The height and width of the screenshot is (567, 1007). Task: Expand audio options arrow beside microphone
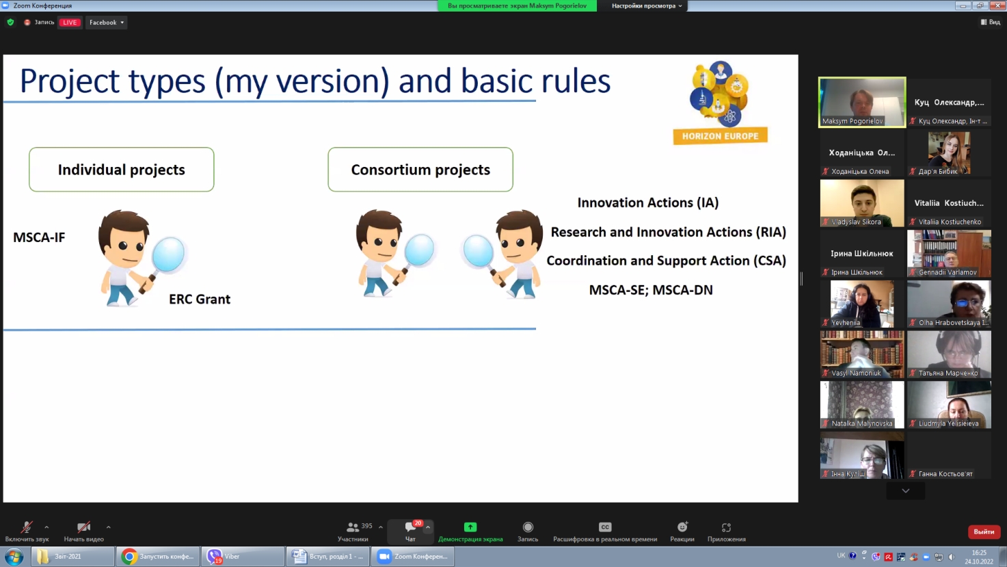point(46,527)
